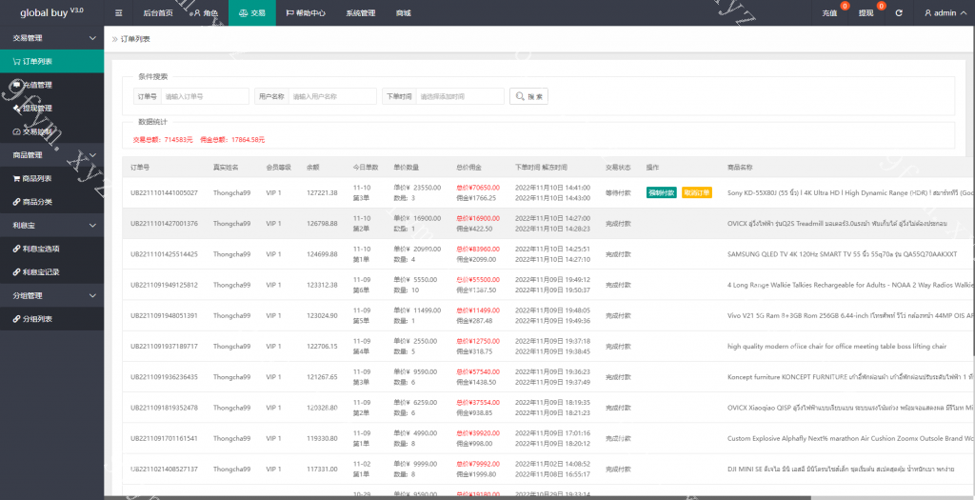
Task: Click the balance value 127221.38
Action: point(322,192)
